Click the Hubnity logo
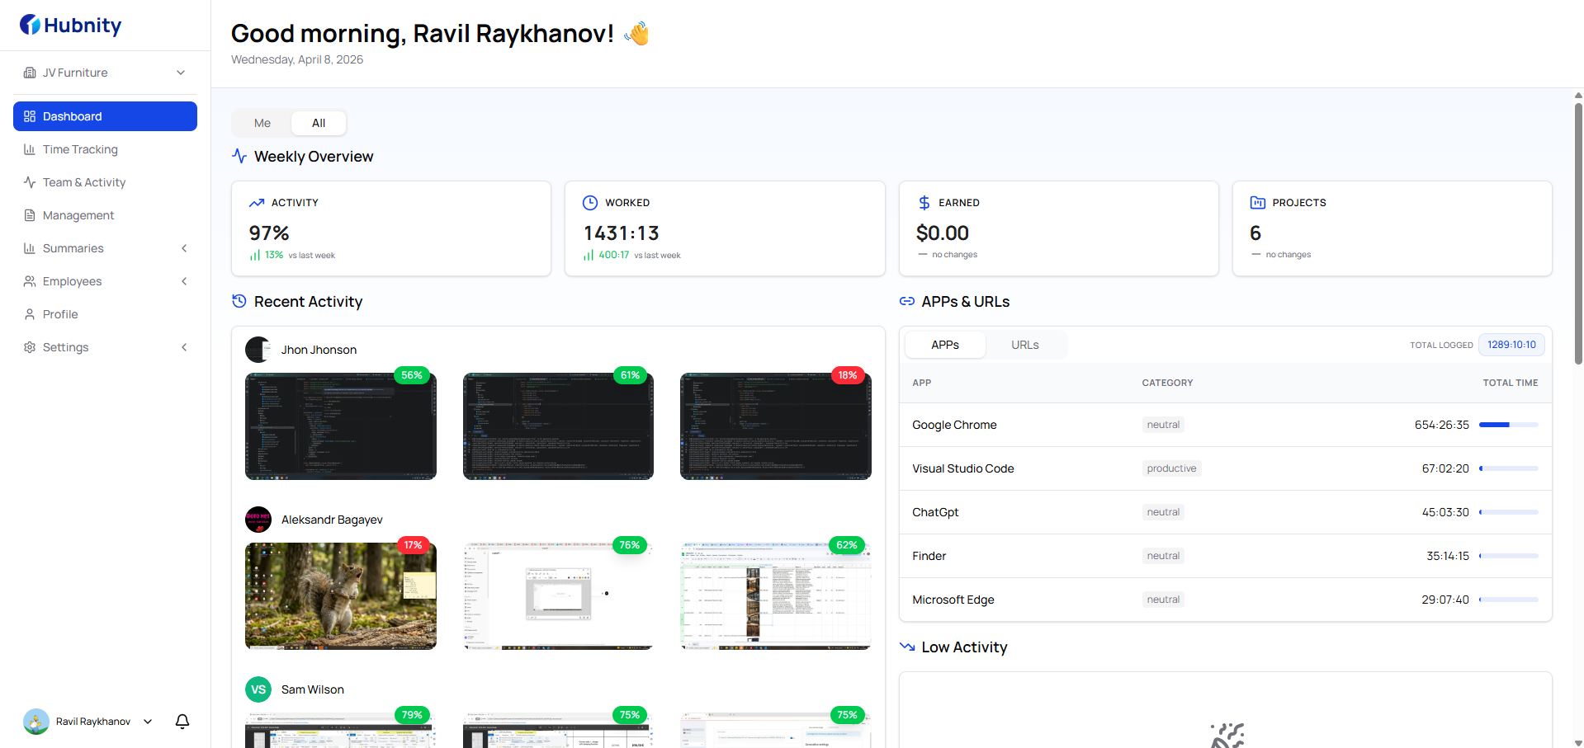Screen dimensions: 1584x748 tap(71, 25)
